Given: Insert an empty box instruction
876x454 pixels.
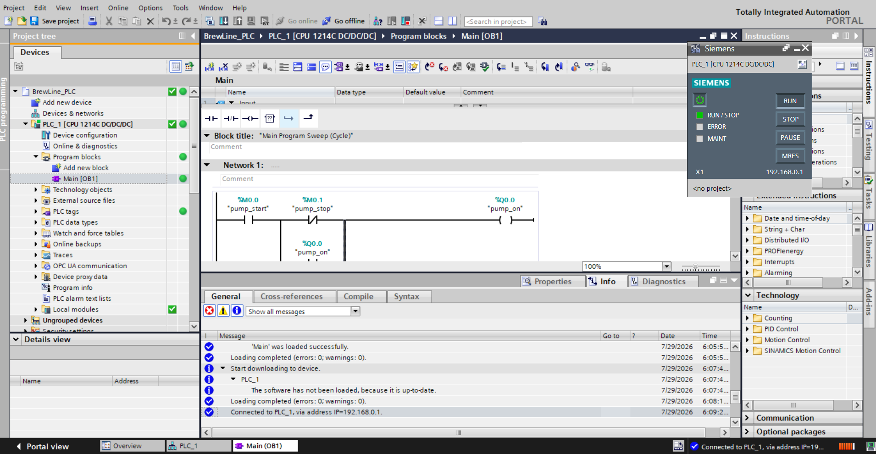Looking at the screenshot, I should point(270,118).
